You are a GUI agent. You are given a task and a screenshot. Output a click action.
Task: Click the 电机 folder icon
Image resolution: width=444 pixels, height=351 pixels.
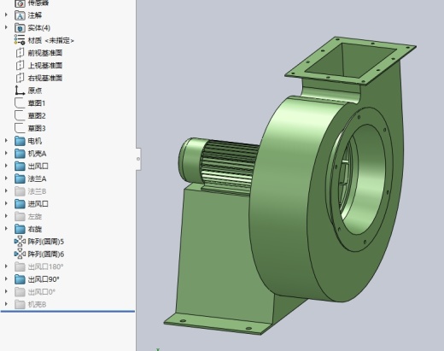[x=20, y=141]
